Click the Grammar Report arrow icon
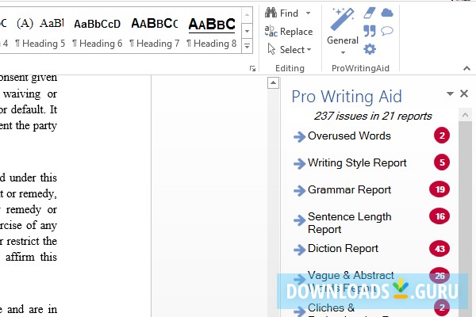 coord(299,190)
